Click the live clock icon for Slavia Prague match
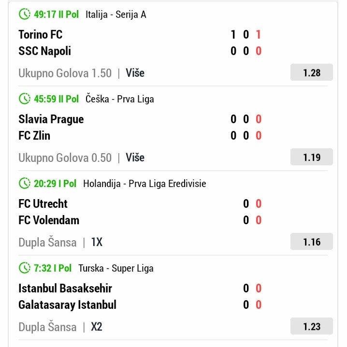Viewport: 347px width, 347px height. pyautogui.click(x=25, y=99)
